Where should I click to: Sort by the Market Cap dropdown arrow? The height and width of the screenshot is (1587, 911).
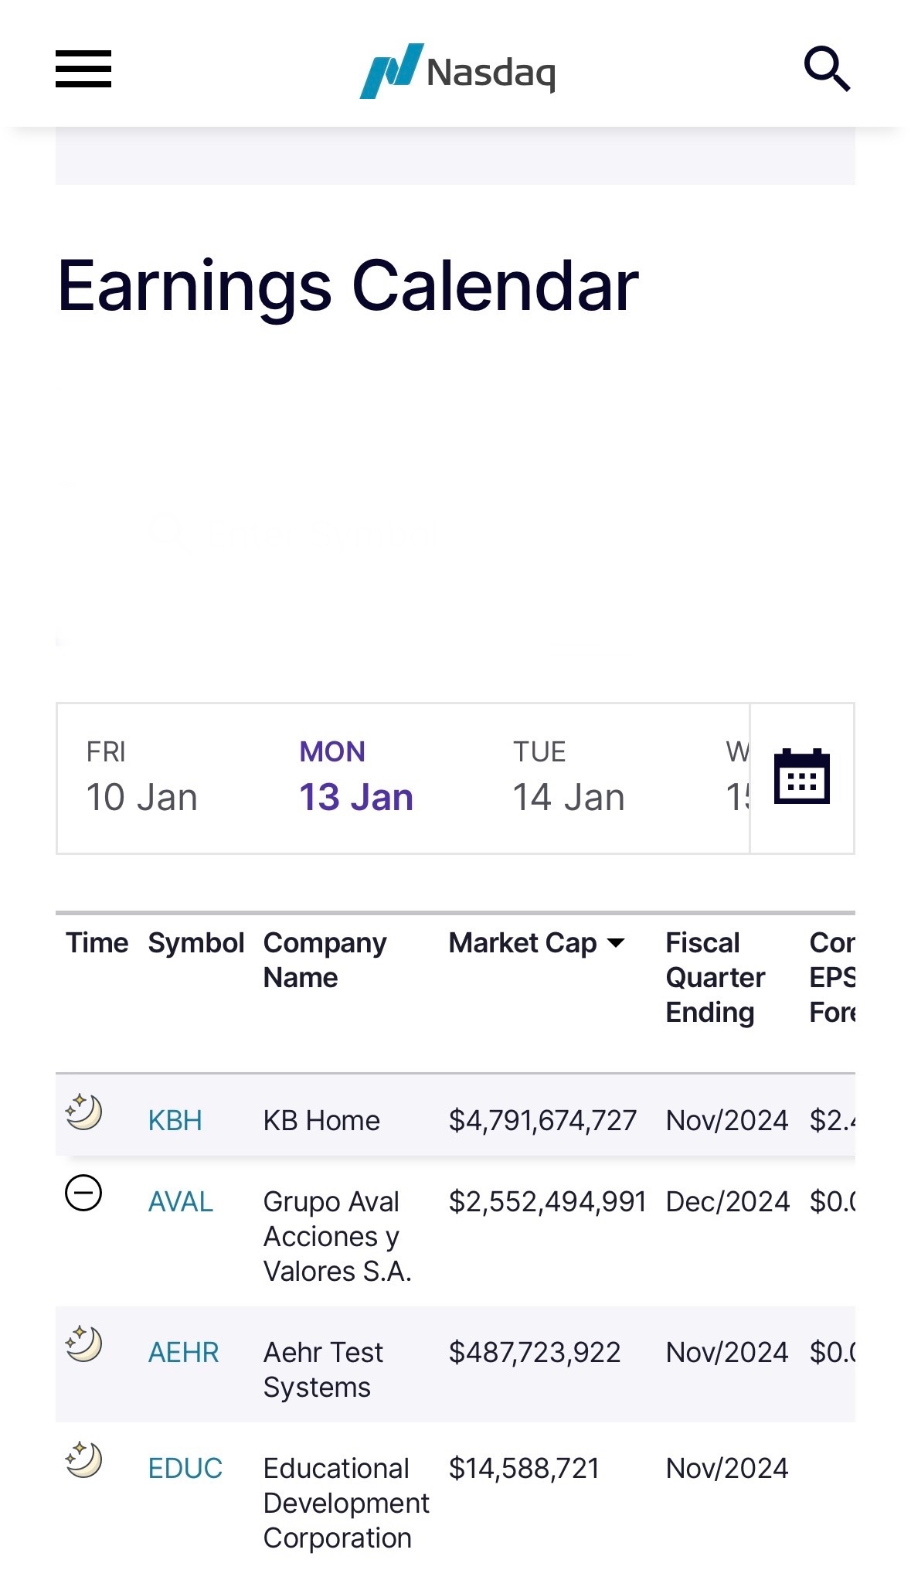pyautogui.click(x=616, y=943)
